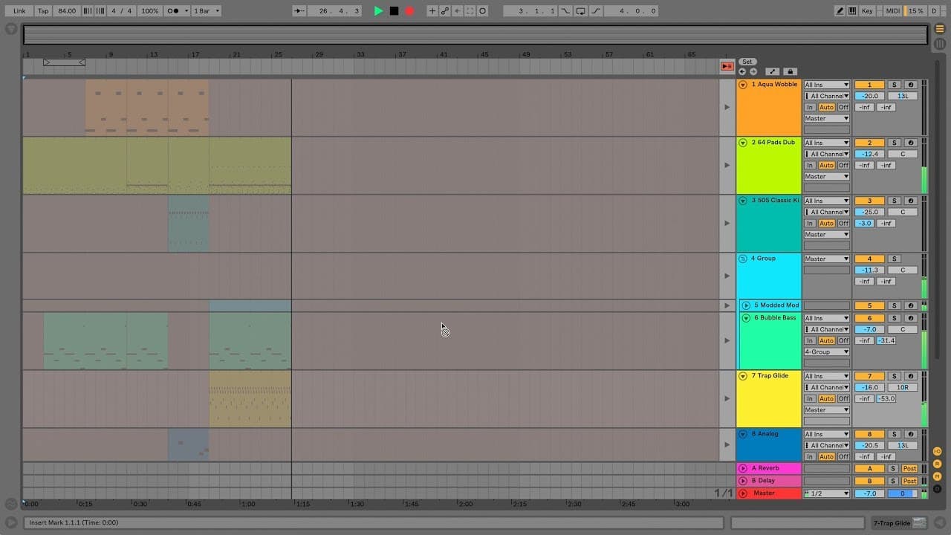Viewport: 951px width, 535px height.
Task: Click the Back to Arrangement red button
Action: coord(727,66)
